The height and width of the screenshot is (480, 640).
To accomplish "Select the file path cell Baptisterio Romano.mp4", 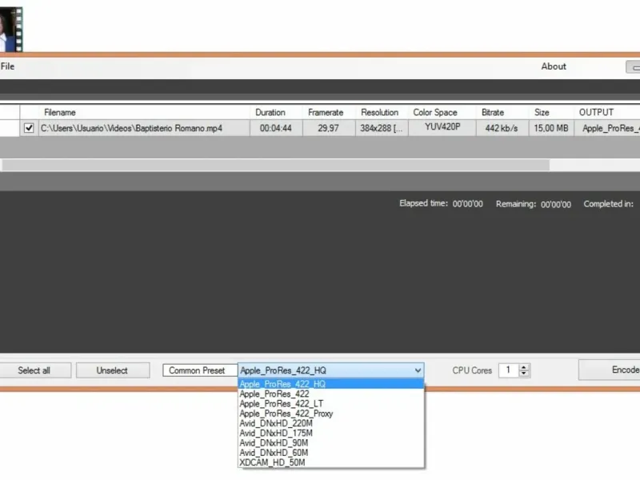I will [144, 128].
